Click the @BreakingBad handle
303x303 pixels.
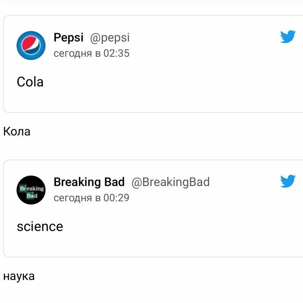coord(170,182)
